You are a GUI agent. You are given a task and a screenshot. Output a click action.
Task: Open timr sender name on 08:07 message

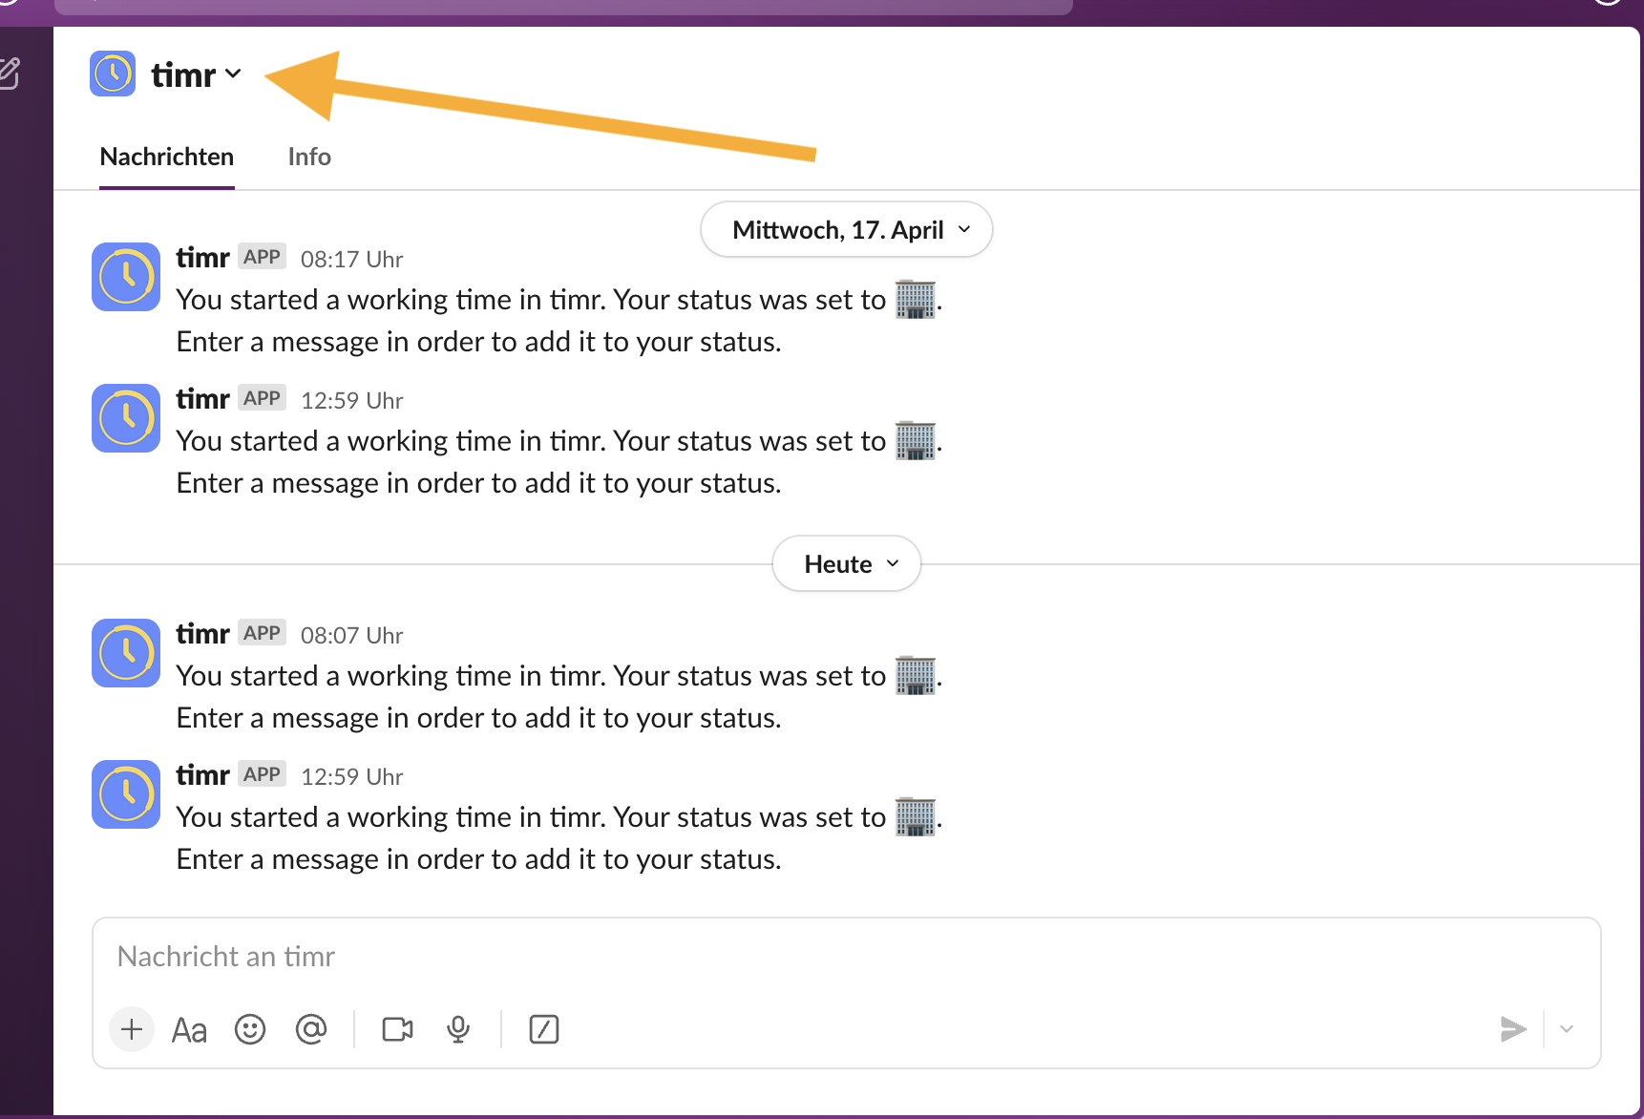(x=202, y=634)
